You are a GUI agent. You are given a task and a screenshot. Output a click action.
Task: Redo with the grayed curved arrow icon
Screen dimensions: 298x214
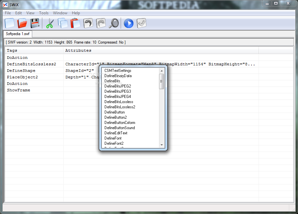pyautogui.click(x=101, y=23)
